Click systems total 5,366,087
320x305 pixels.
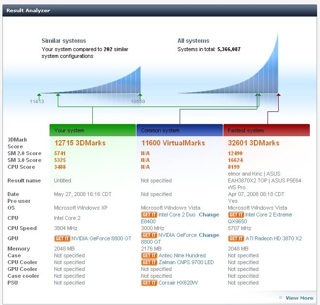[229, 49]
